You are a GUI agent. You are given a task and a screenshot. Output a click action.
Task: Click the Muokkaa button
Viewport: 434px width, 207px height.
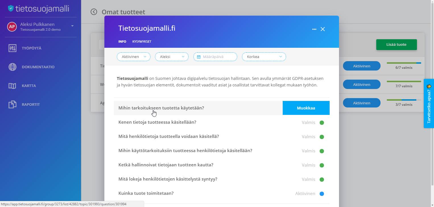click(x=306, y=108)
